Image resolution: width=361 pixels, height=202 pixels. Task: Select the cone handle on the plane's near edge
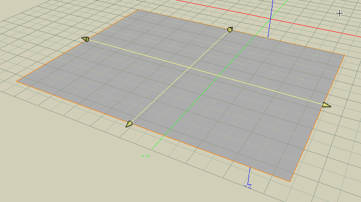(x=129, y=124)
